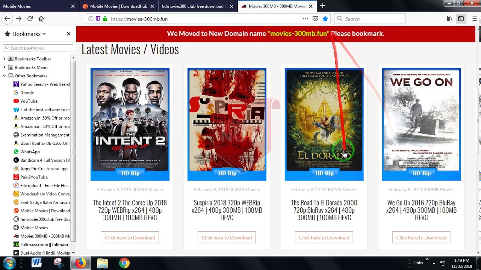Viewport: 481px width, 270px height.
Task: Open Snipping Tool from taskbar
Action: point(58,263)
